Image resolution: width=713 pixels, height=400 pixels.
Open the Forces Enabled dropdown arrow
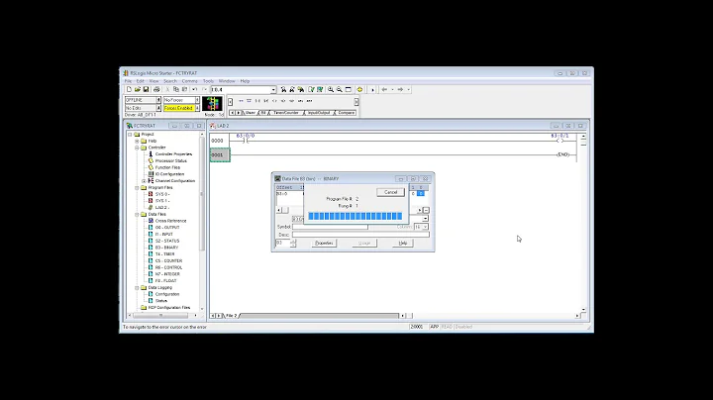click(197, 108)
